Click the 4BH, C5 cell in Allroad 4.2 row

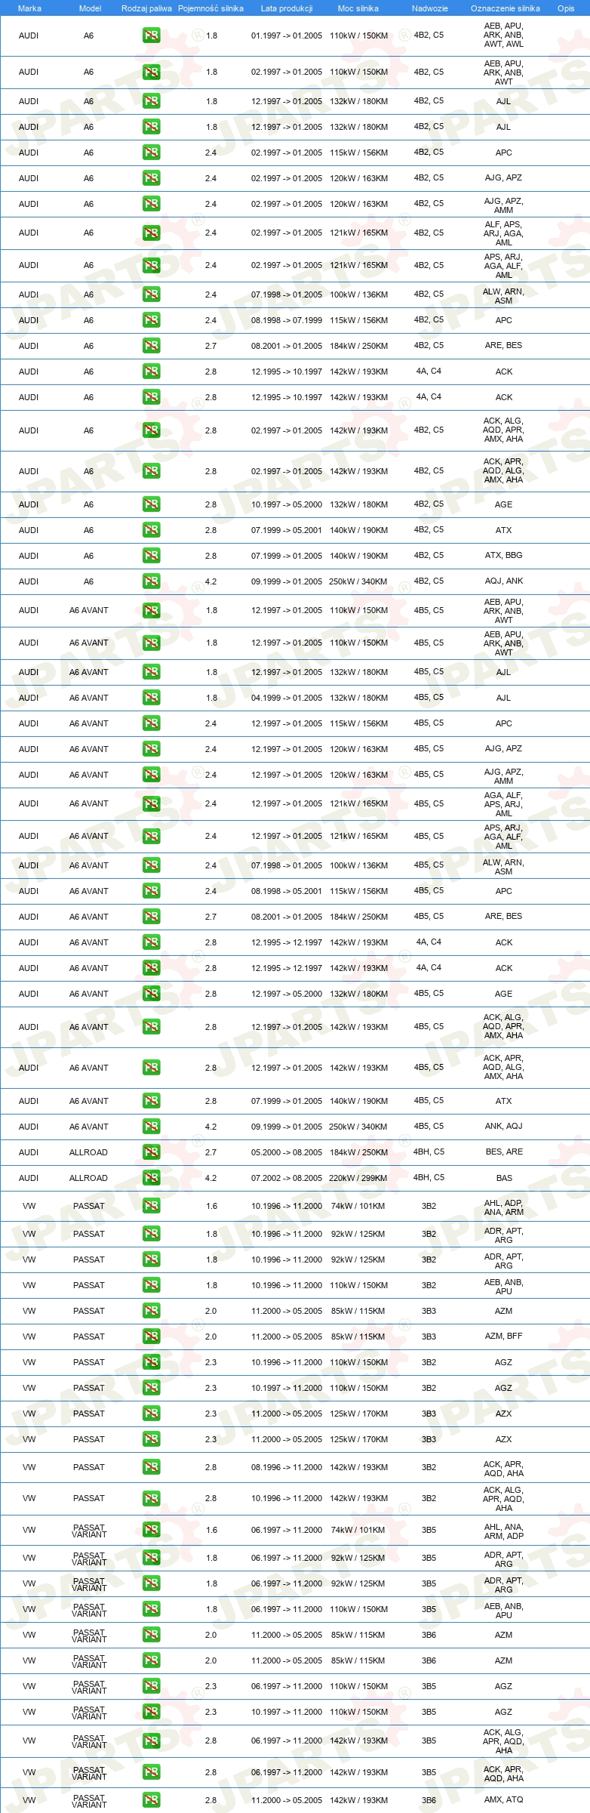429,1178
